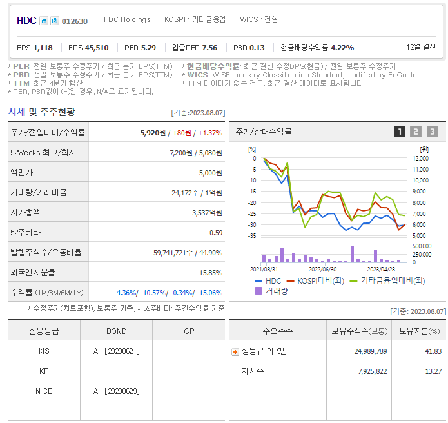Click the WICS : 건설 classification

coord(259,19)
